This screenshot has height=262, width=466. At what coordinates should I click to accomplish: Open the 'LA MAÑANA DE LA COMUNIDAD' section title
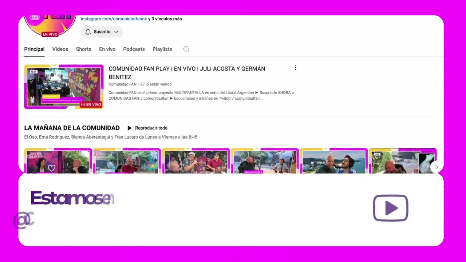point(72,128)
